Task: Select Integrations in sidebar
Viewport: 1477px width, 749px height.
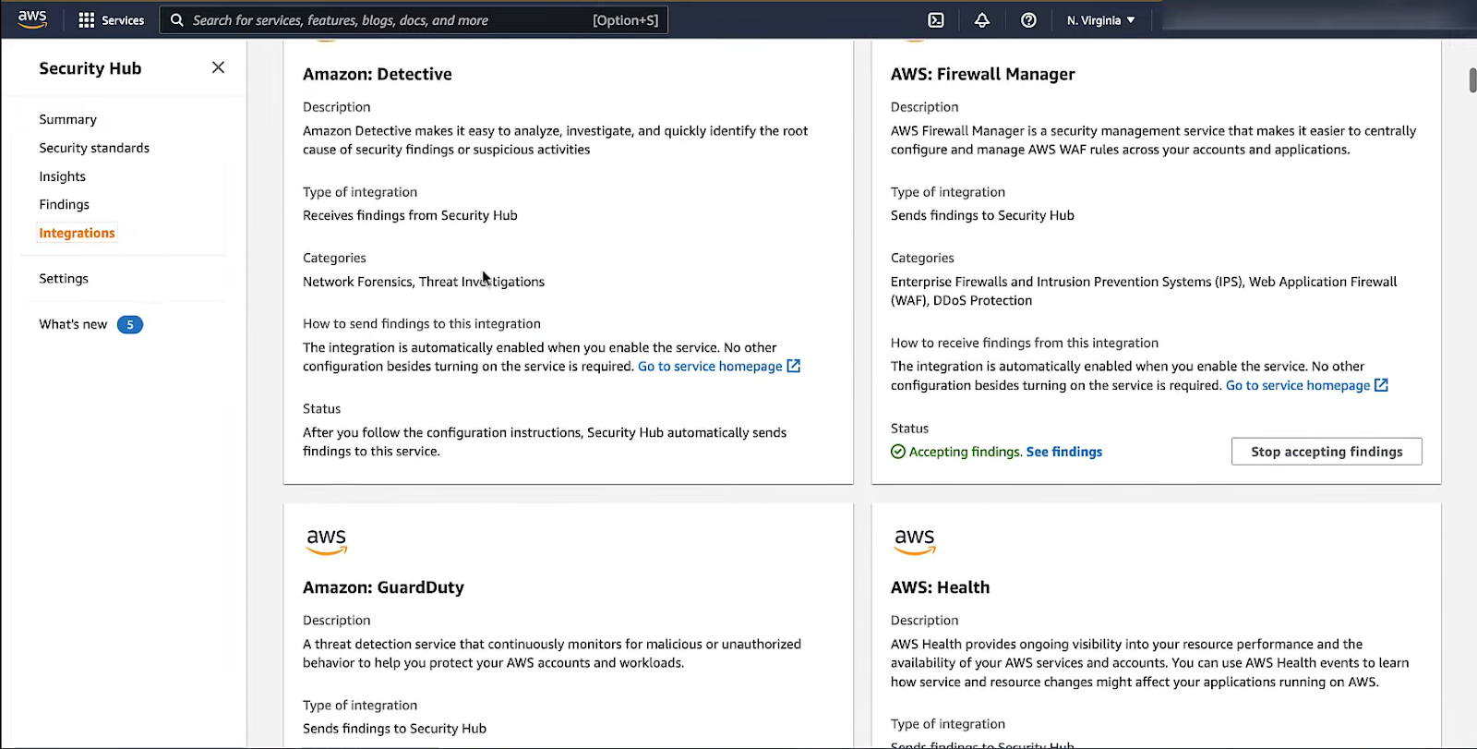Action: [77, 233]
